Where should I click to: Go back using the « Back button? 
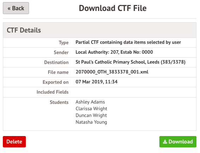[16, 8]
